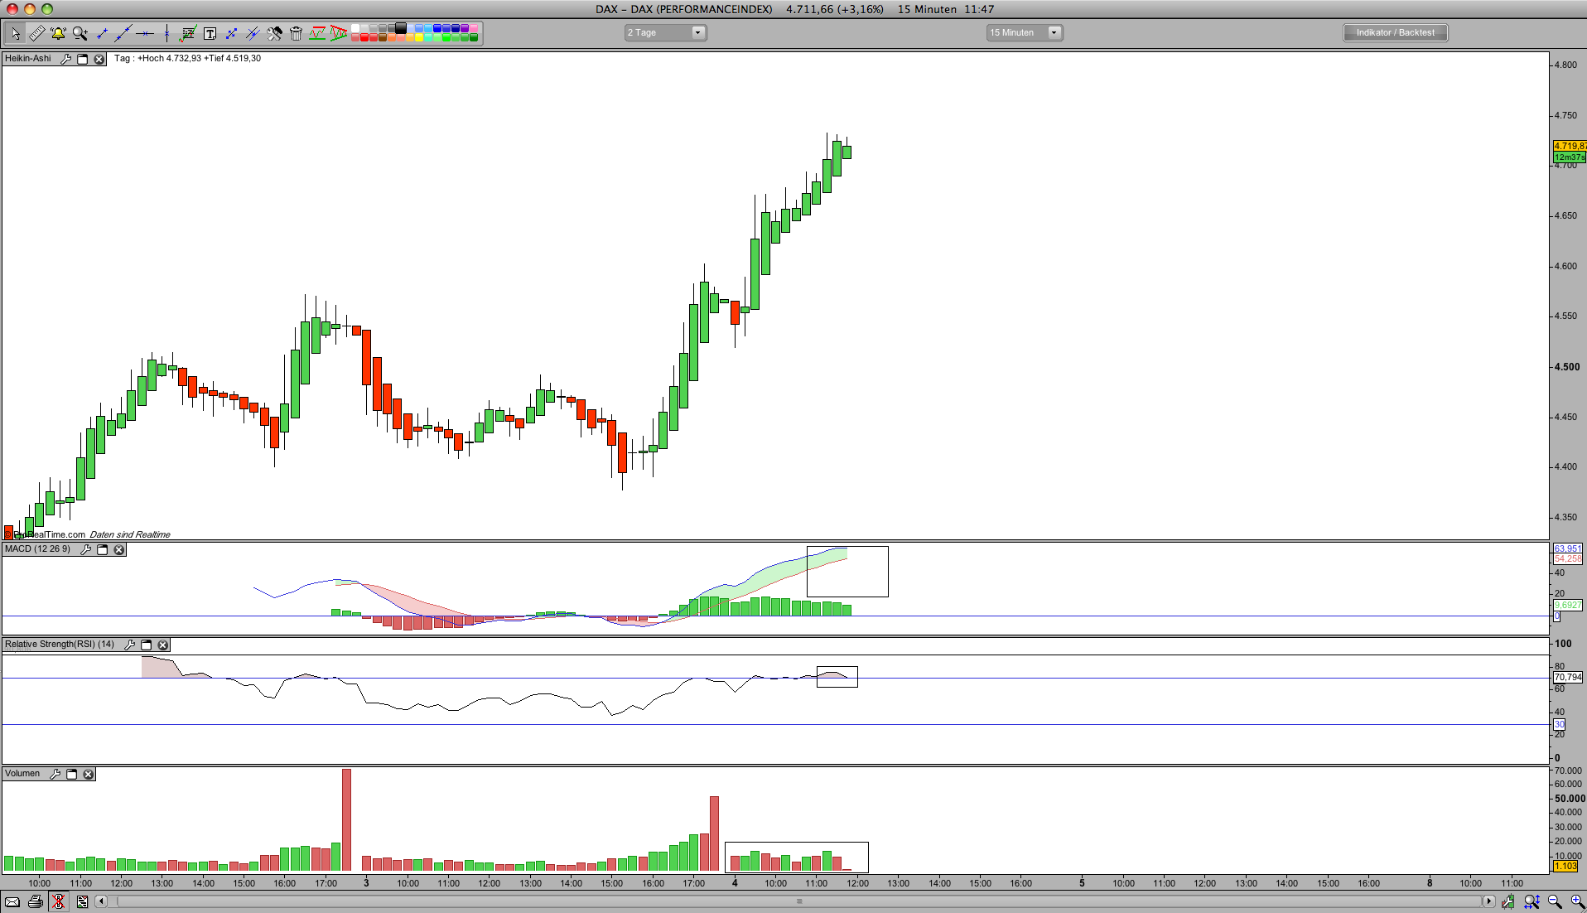This screenshot has height=913, width=1587.
Task: Open Heikin-Ashi settings wrench
Action: tap(66, 59)
